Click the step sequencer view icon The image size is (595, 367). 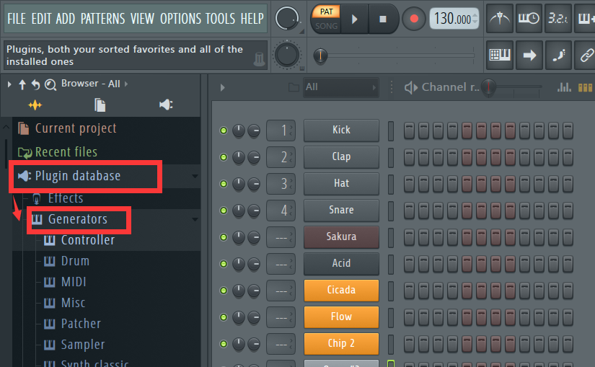coord(585,88)
